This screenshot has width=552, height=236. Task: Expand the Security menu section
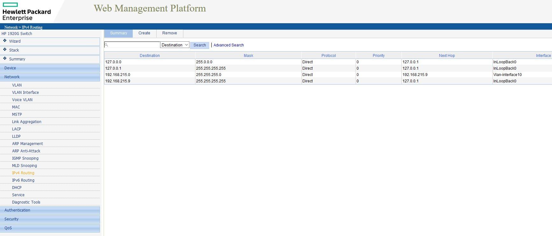tap(50, 219)
